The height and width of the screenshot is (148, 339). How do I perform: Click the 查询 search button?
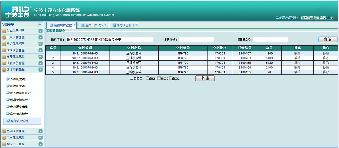328,40
